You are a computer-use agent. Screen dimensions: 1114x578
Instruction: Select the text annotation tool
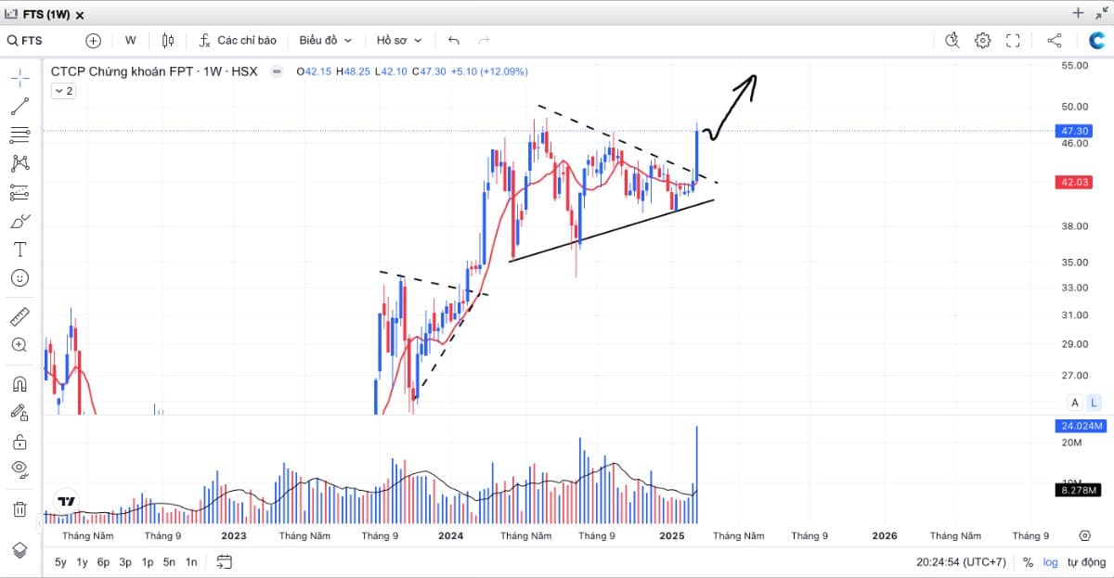click(x=19, y=250)
